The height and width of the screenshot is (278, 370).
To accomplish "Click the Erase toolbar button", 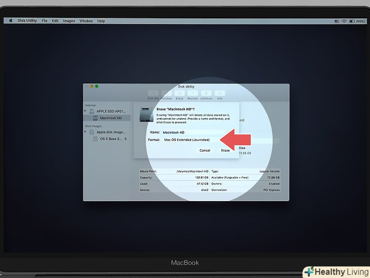I will (x=179, y=95).
